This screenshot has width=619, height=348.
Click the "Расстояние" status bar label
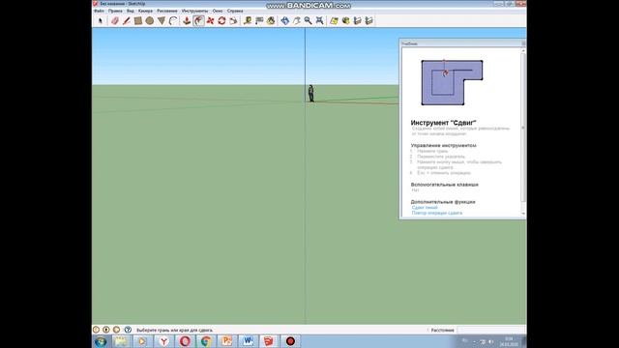pyautogui.click(x=442, y=331)
